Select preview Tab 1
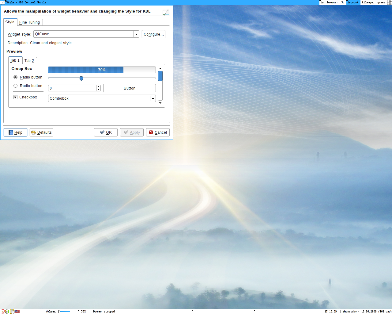The image size is (392, 314). pyautogui.click(x=15, y=60)
